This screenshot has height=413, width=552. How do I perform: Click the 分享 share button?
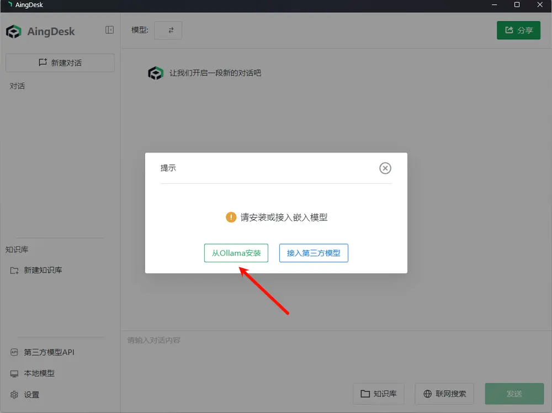click(518, 30)
